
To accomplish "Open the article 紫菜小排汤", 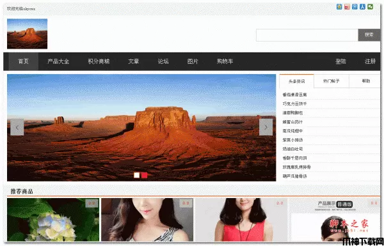I will point(292,140).
